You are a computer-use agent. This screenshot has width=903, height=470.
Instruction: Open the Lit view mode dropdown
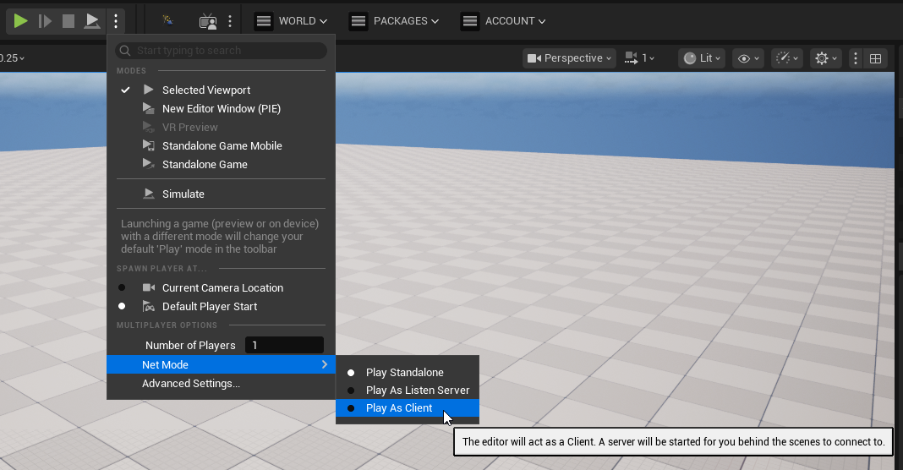pos(702,58)
